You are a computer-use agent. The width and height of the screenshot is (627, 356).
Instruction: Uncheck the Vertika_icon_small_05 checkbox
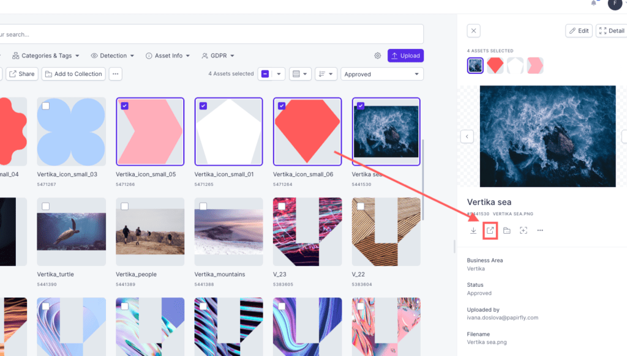click(x=125, y=106)
